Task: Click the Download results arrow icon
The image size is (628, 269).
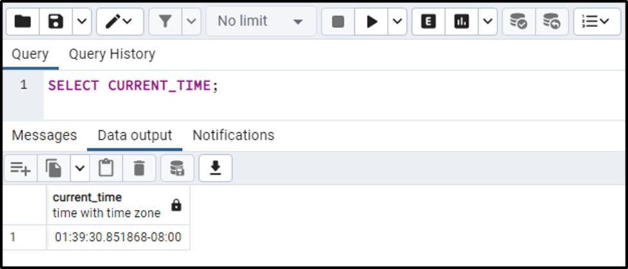Action: pyautogui.click(x=215, y=168)
